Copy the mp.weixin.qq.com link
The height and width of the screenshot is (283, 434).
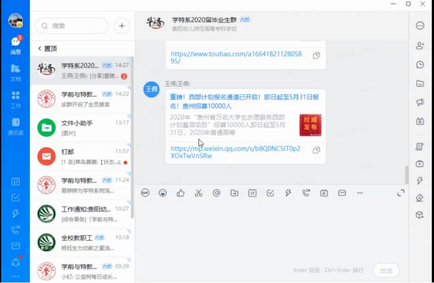(x=316, y=151)
